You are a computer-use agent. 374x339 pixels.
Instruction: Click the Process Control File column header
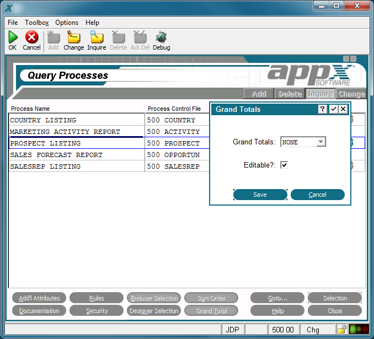point(174,109)
